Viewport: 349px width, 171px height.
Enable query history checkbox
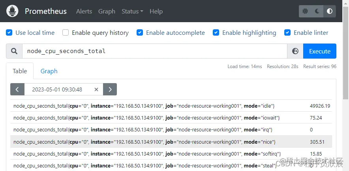pyautogui.click(x=66, y=33)
